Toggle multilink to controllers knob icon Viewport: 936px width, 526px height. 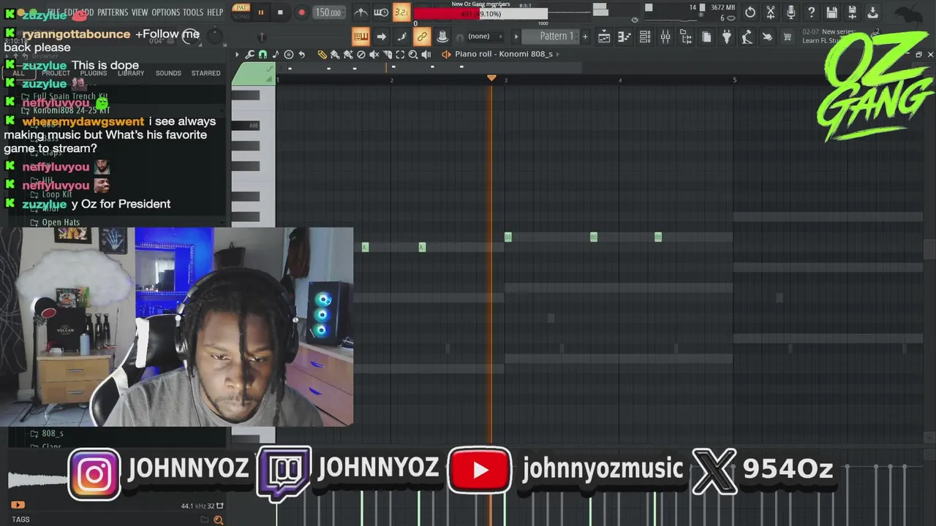click(x=442, y=37)
